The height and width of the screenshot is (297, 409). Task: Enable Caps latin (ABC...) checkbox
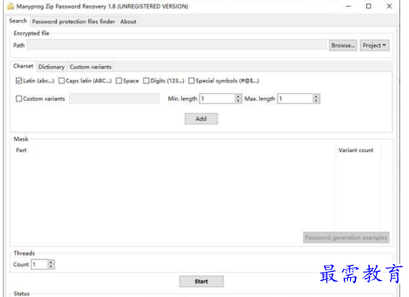pos(62,81)
